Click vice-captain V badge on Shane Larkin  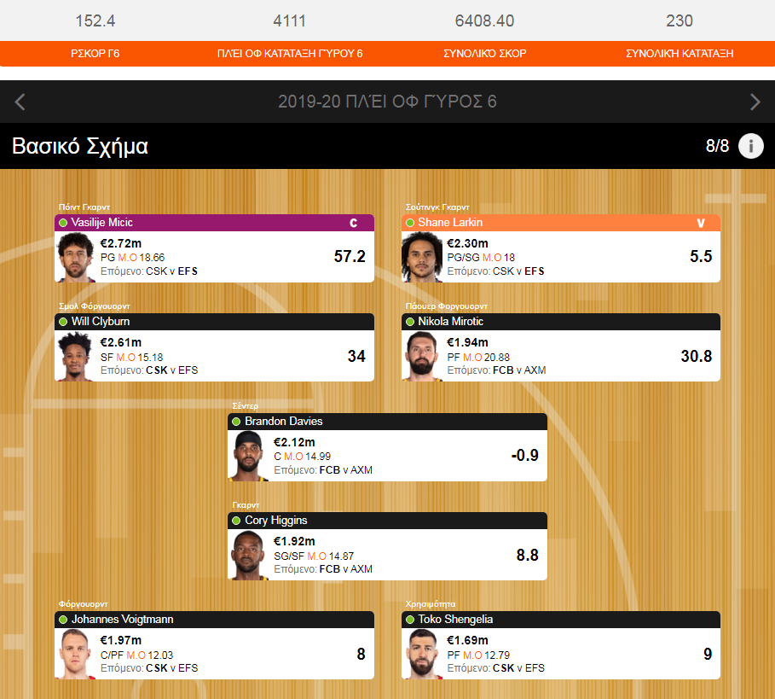tap(700, 223)
